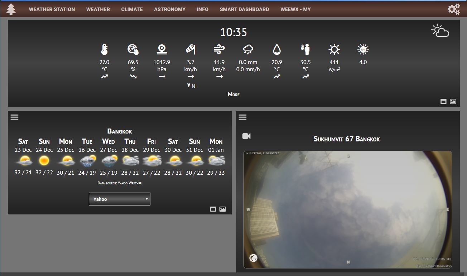Click the windsock wind speed icon
Image resolution: width=467 pixels, height=276 pixels.
click(191, 49)
